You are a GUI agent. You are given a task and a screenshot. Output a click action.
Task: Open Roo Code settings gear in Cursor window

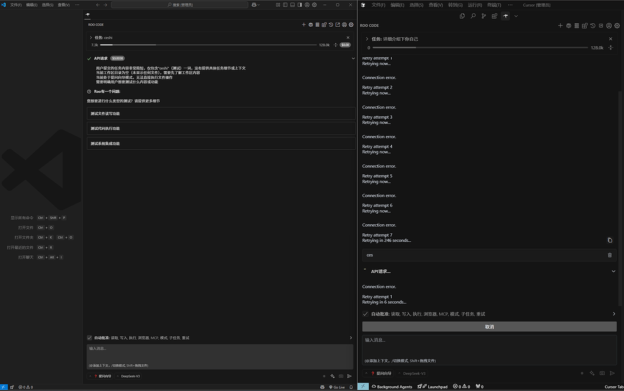pos(617,26)
